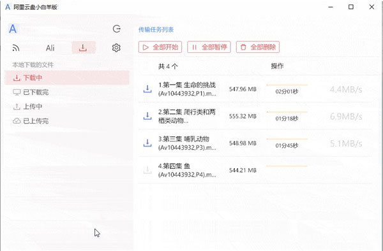The height and width of the screenshot is (251, 383).
Task: Click progress bar of 第四集 鱼 task
Action: click(x=287, y=166)
